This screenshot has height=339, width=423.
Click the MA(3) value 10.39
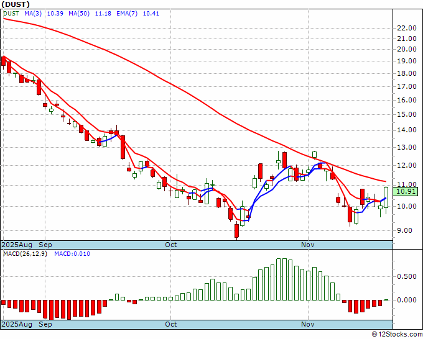click(x=55, y=14)
